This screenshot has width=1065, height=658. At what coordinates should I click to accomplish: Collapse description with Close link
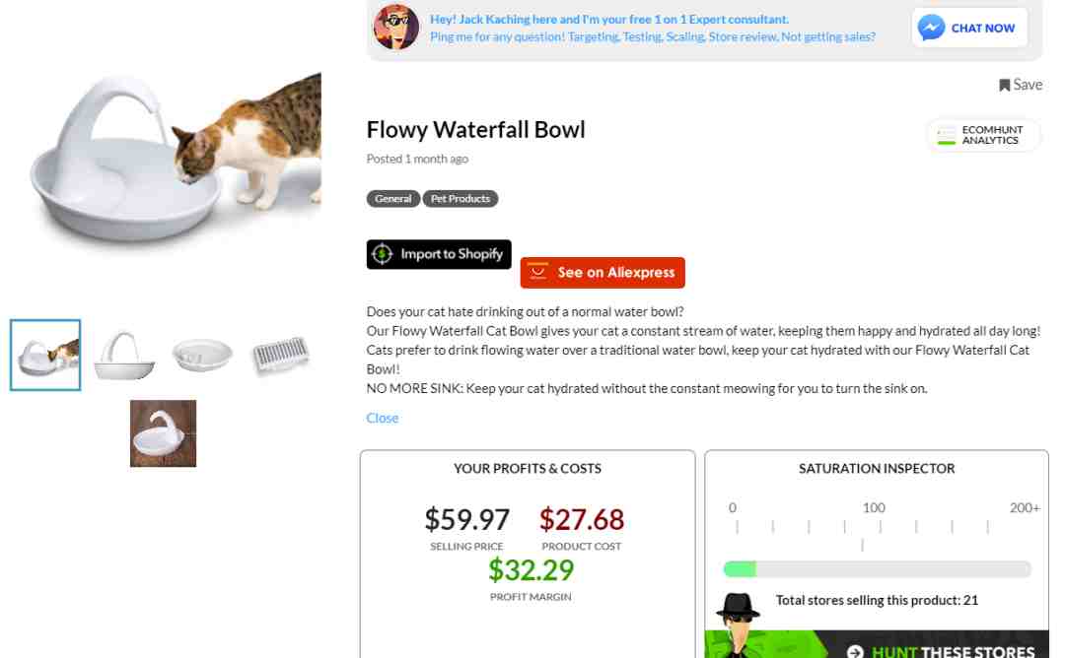(x=383, y=418)
